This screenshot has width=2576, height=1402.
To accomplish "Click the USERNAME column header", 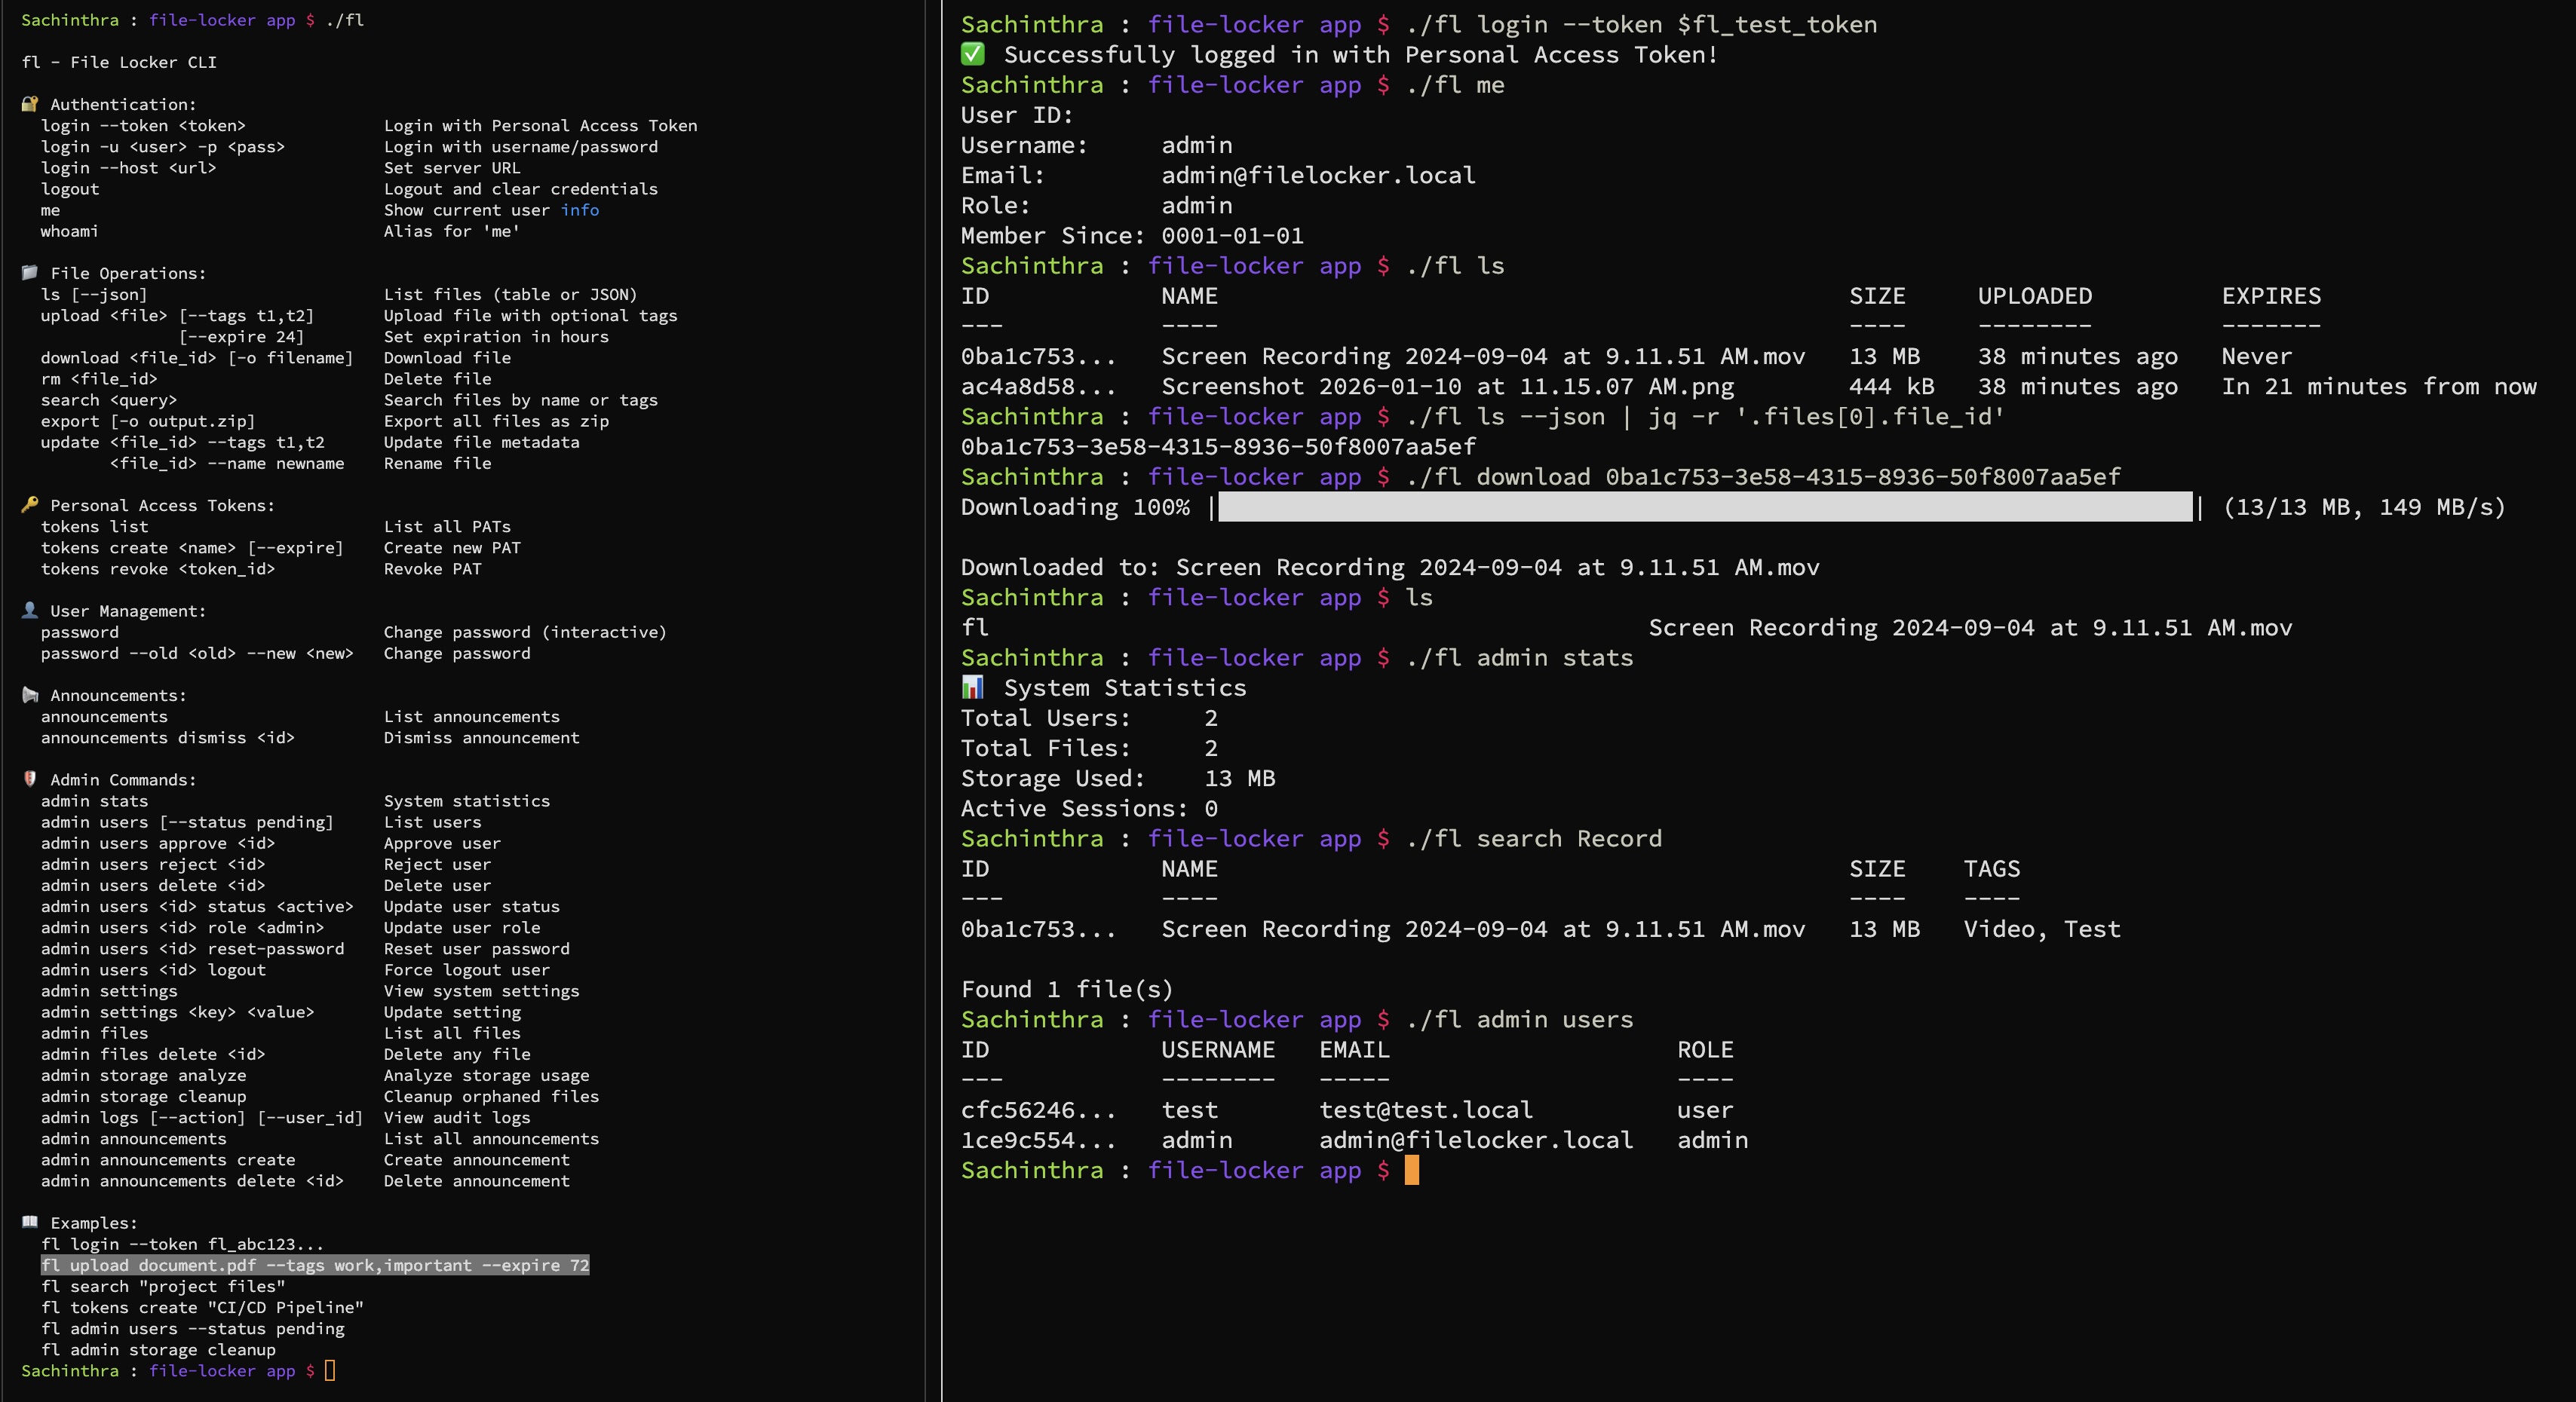I will point(1218,1049).
